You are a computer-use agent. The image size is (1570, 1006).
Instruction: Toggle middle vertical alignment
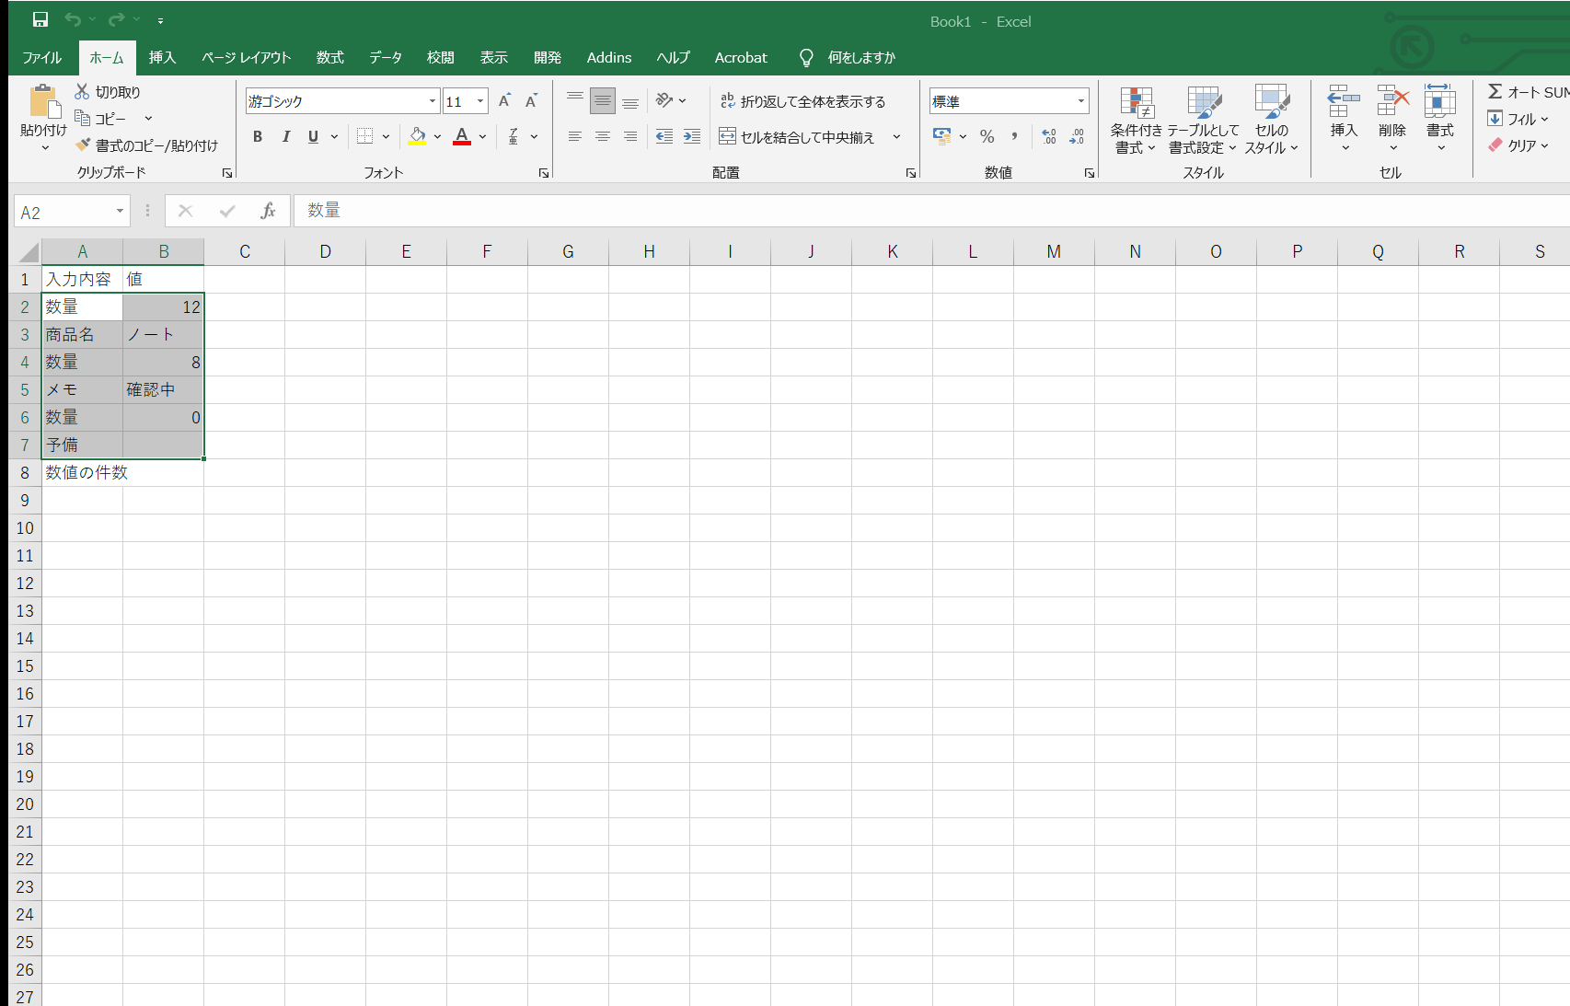point(603,101)
